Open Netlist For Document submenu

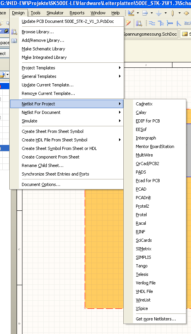click(x=67, y=112)
